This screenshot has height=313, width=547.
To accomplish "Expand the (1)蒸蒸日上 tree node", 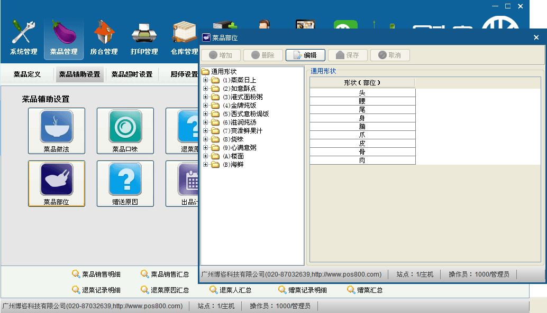I will tap(206, 80).
